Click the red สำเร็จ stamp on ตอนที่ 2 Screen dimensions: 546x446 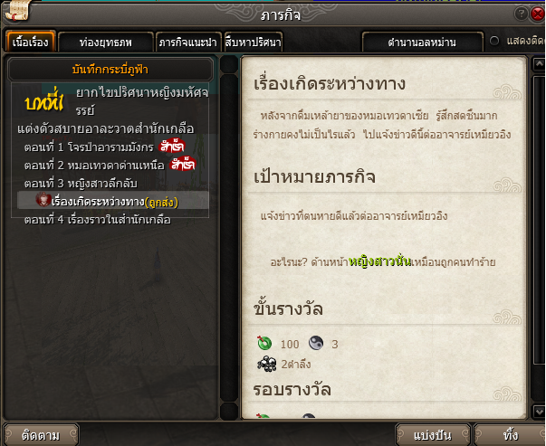[183, 165]
